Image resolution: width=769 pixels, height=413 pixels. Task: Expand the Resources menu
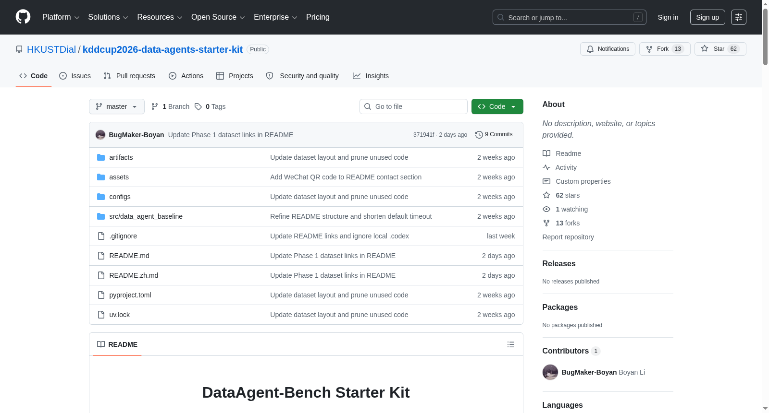[x=160, y=17]
